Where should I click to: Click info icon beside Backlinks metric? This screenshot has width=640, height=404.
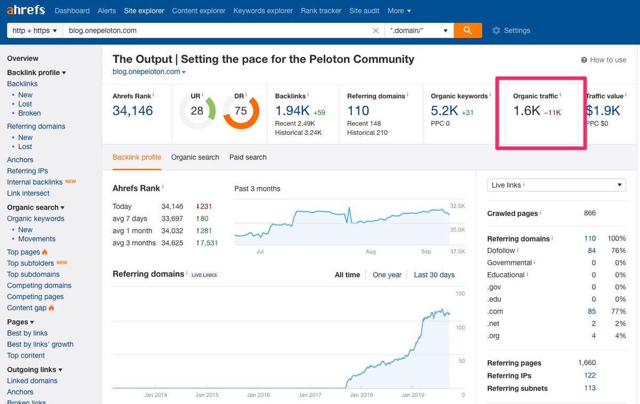309,95
